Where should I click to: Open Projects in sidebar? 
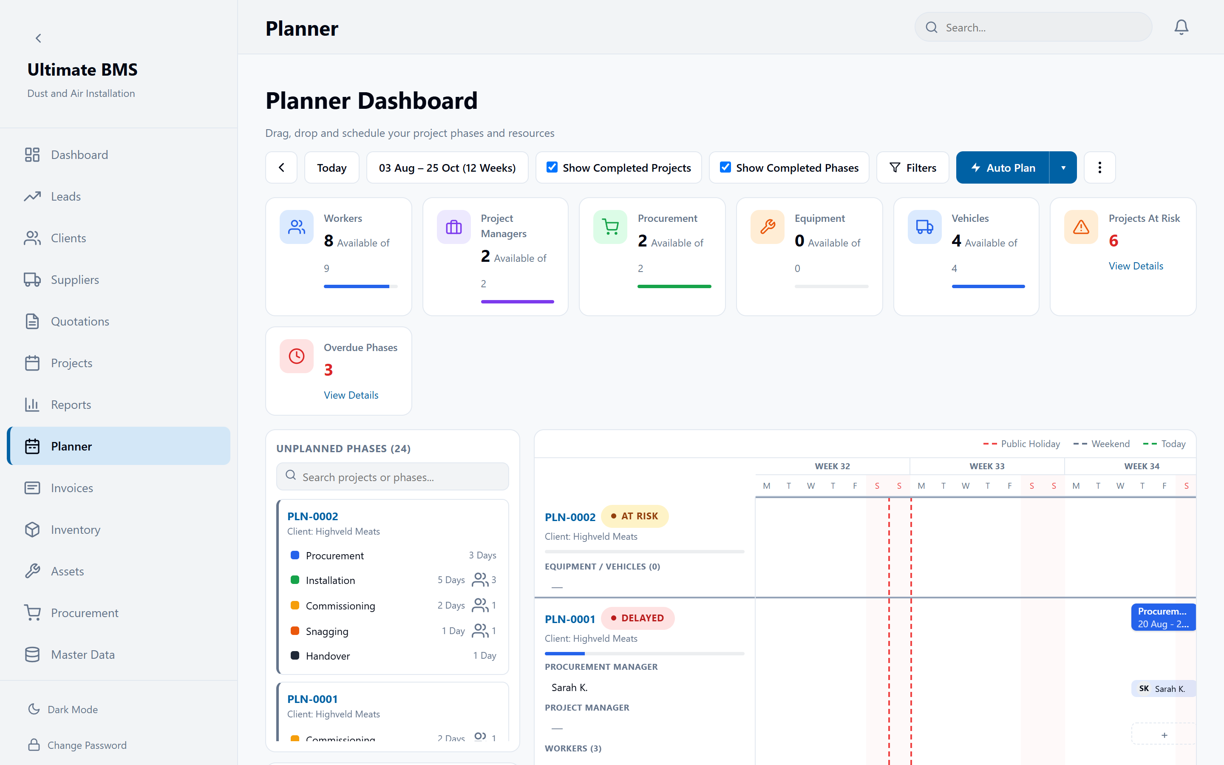click(x=118, y=363)
